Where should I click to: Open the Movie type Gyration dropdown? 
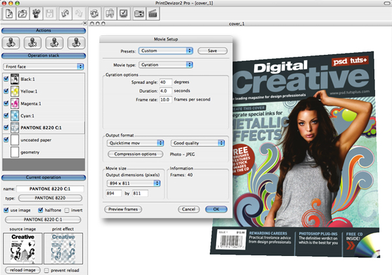click(166, 65)
